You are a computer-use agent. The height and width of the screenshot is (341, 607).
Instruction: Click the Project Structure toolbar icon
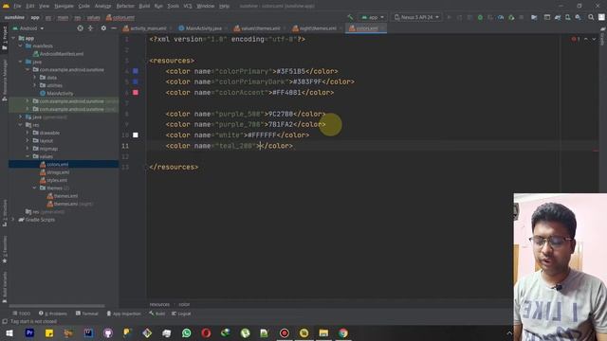tap(534, 17)
